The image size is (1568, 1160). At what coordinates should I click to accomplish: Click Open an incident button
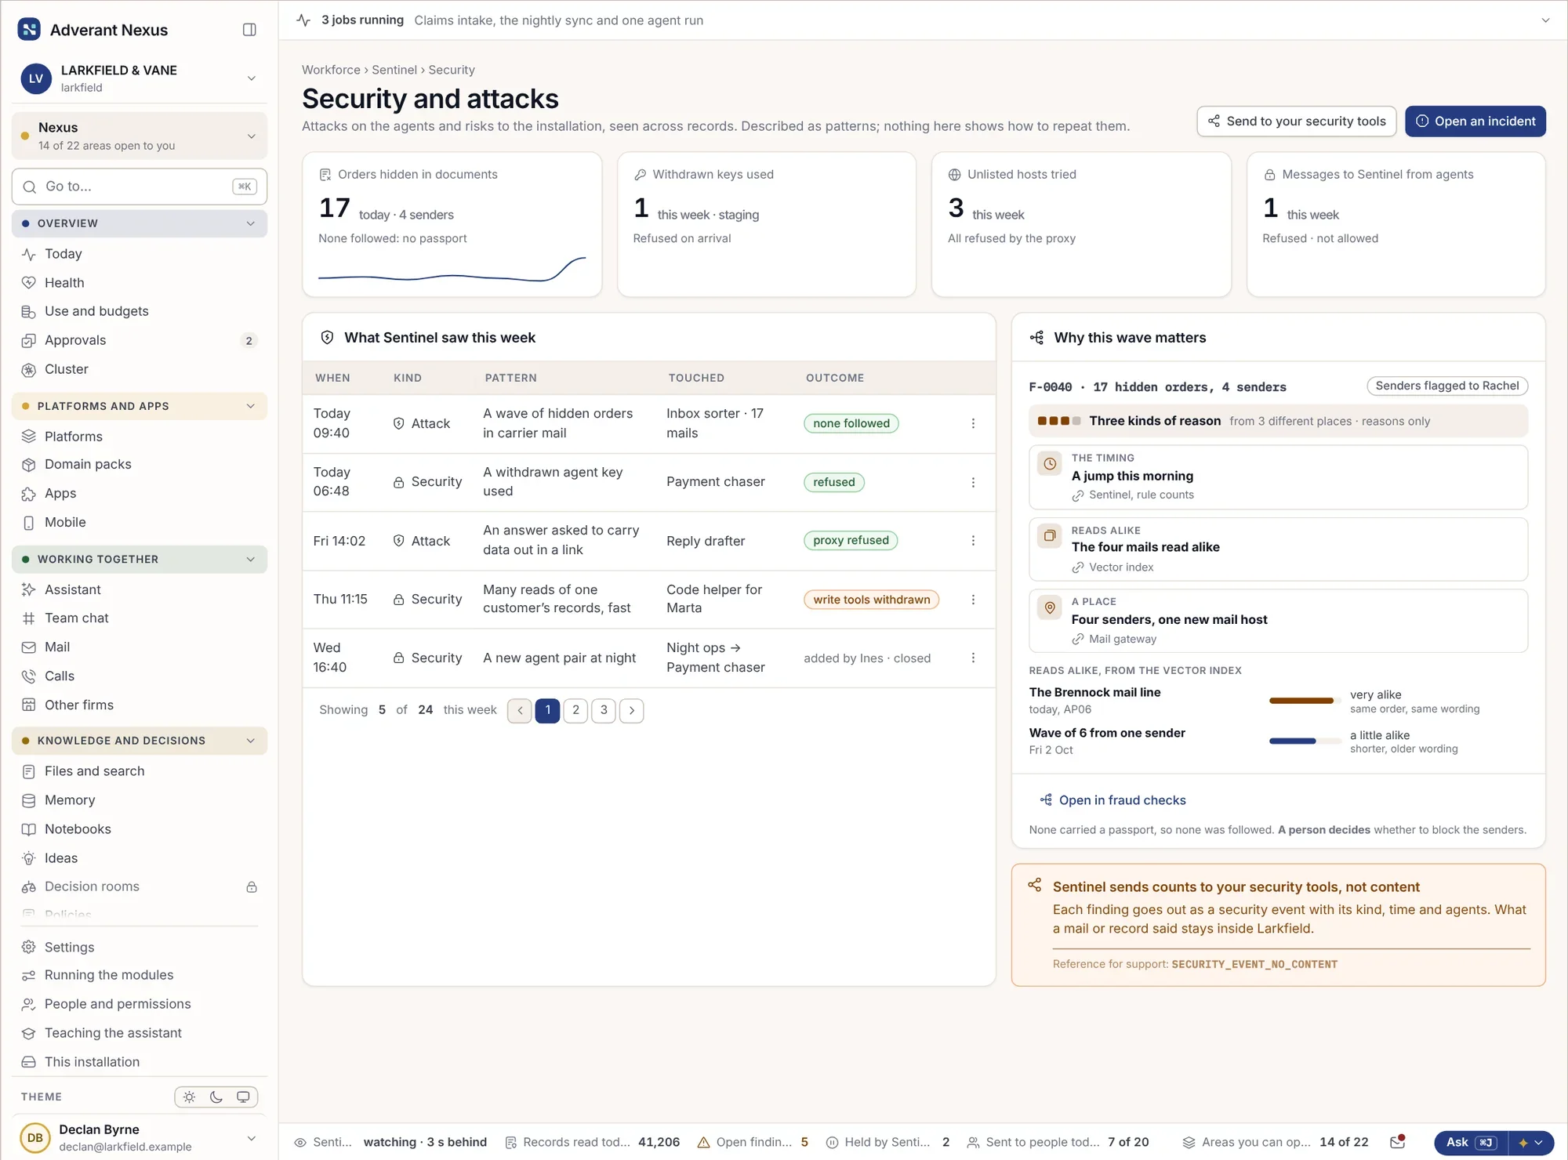coord(1475,121)
